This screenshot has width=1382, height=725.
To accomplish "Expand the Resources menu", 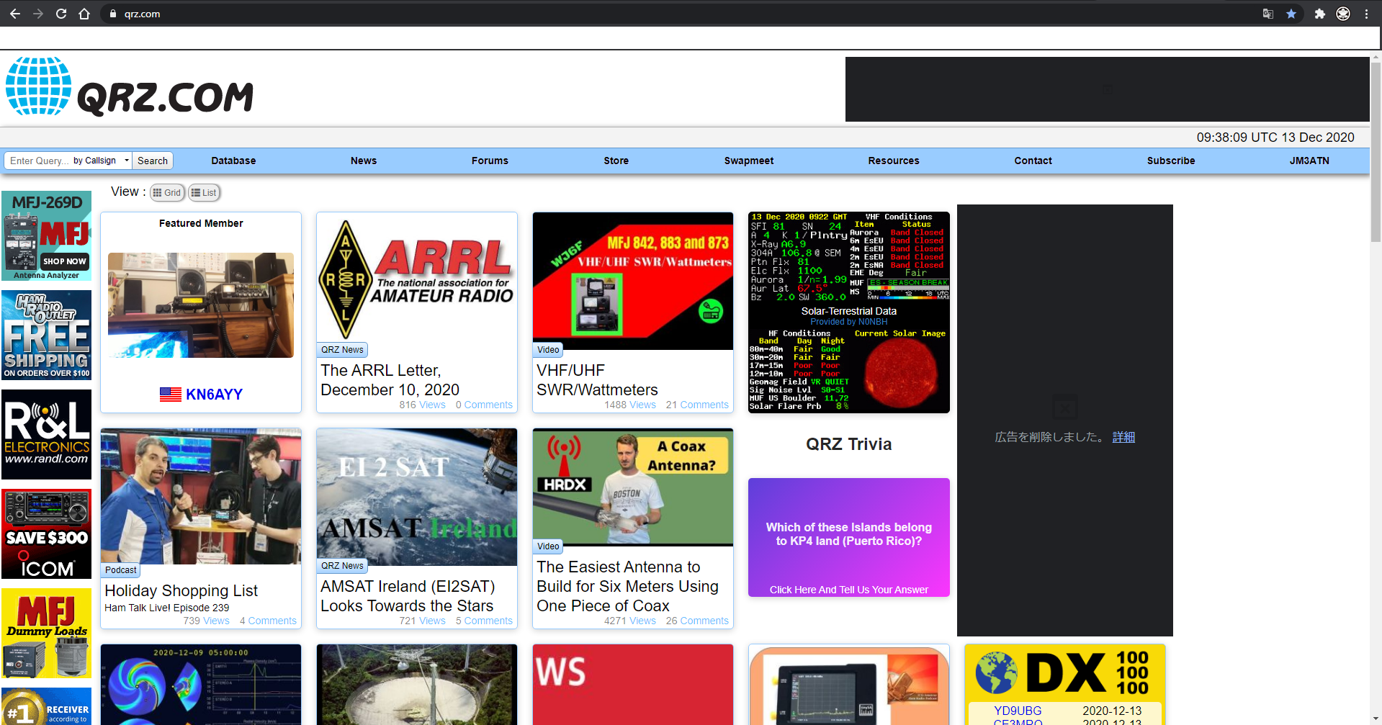I will point(893,161).
